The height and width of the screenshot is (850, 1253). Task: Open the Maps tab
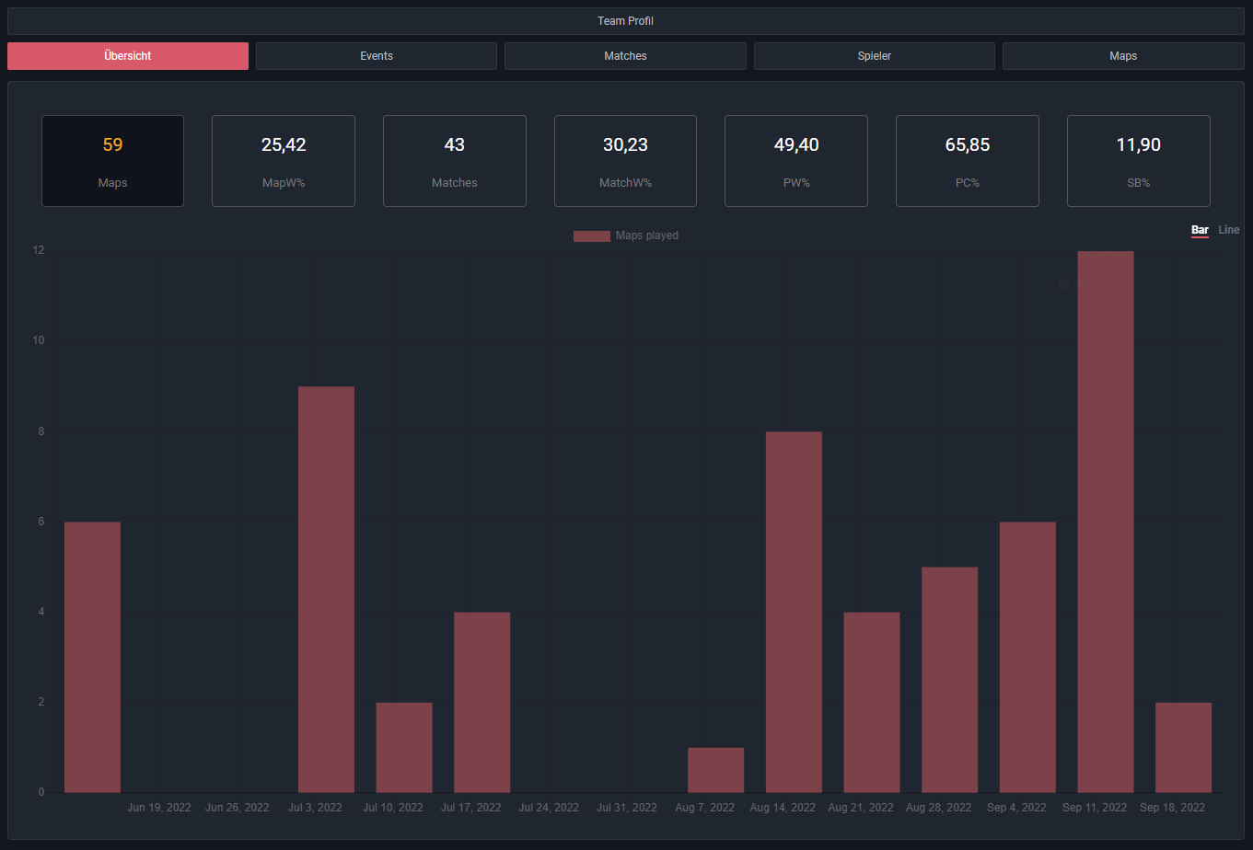tap(1123, 56)
